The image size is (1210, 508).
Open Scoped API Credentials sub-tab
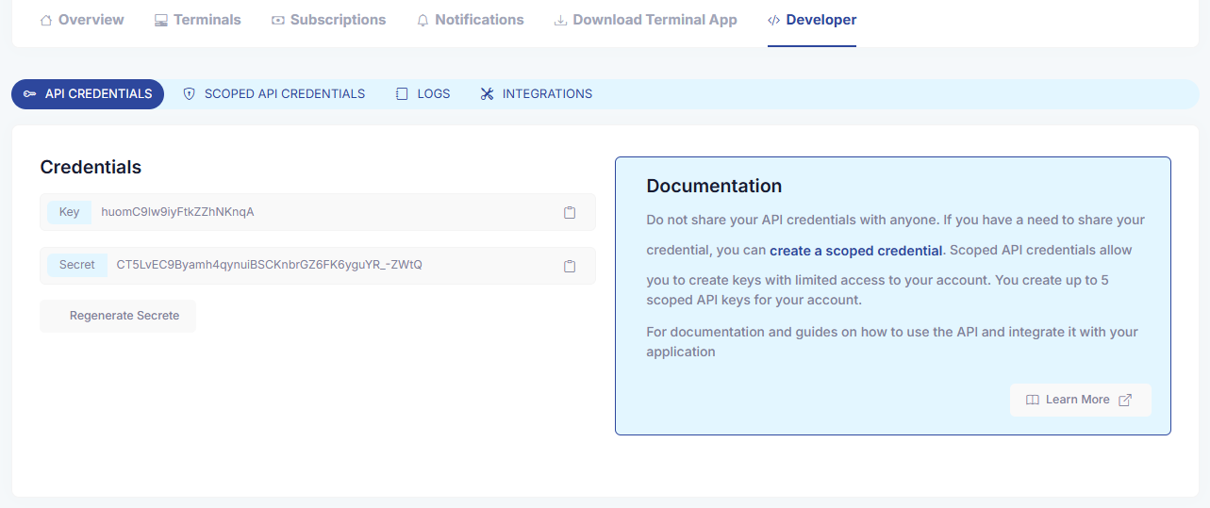[273, 94]
